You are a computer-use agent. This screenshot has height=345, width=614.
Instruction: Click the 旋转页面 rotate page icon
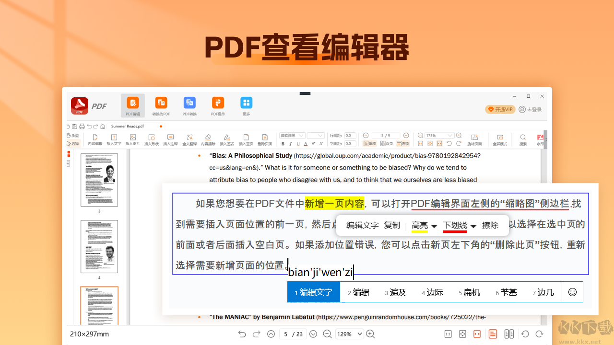click(x=474, y=139)
